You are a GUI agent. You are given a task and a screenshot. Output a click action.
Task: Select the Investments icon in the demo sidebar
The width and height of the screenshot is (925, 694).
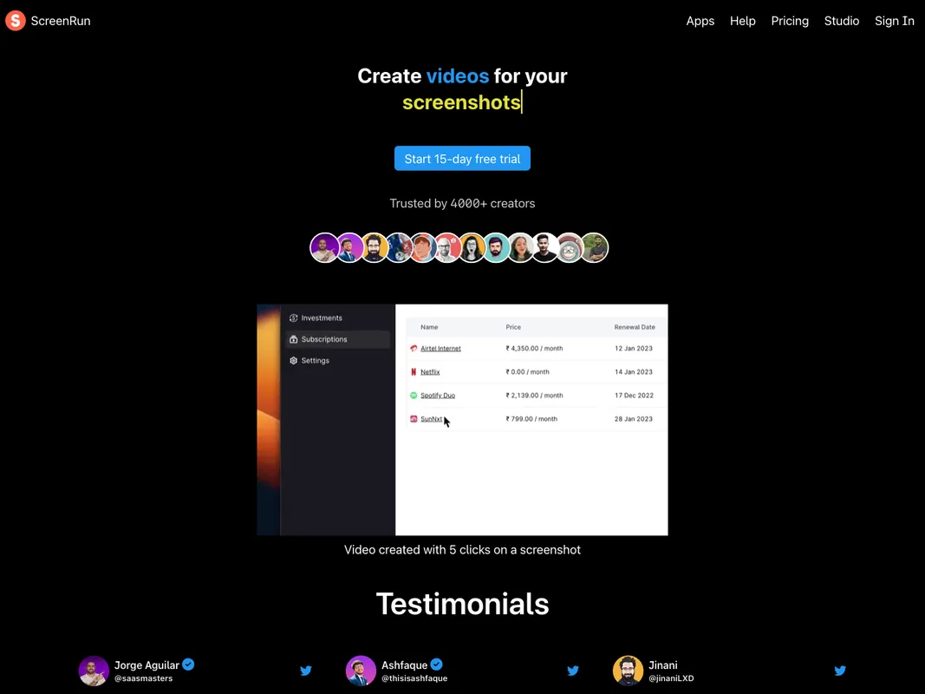293,318
